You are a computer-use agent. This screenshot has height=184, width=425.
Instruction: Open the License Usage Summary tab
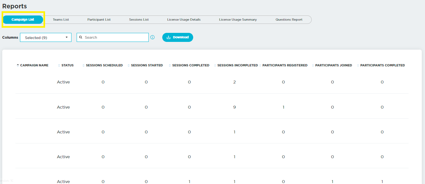tap(238, 20)
